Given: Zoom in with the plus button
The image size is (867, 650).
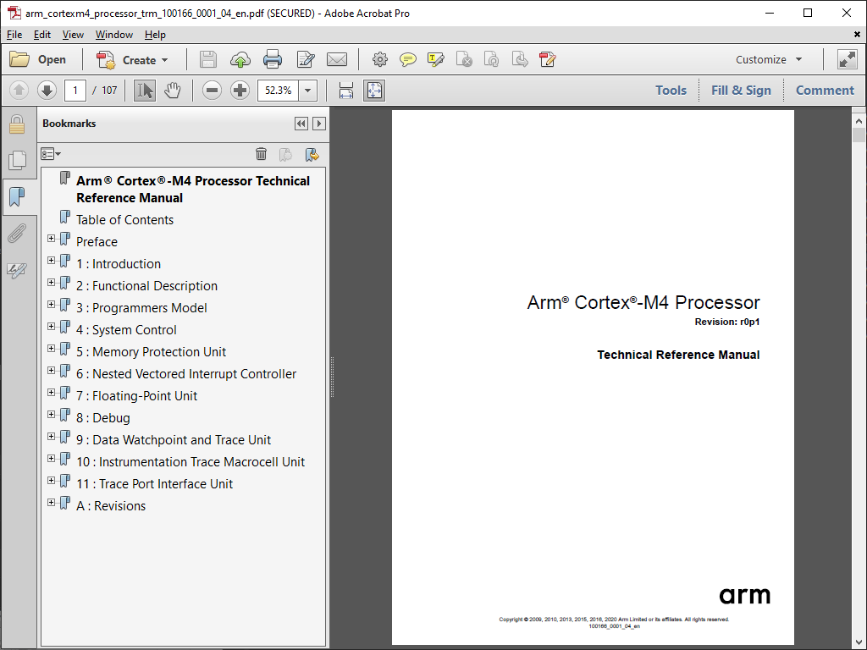Looking at the screenshot, I should pyautogui.click(x=240, y=90).
